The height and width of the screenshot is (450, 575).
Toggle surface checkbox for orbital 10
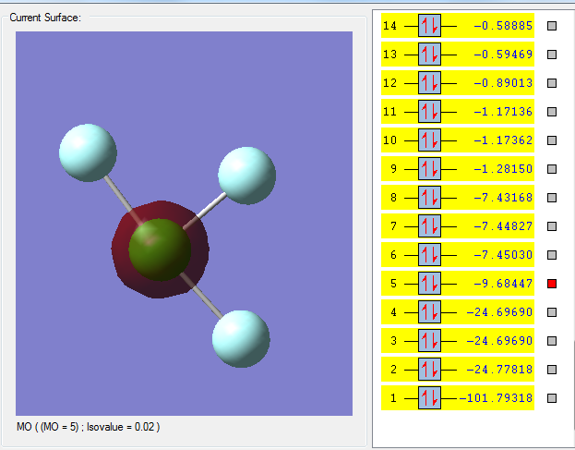tap(552, 140)
